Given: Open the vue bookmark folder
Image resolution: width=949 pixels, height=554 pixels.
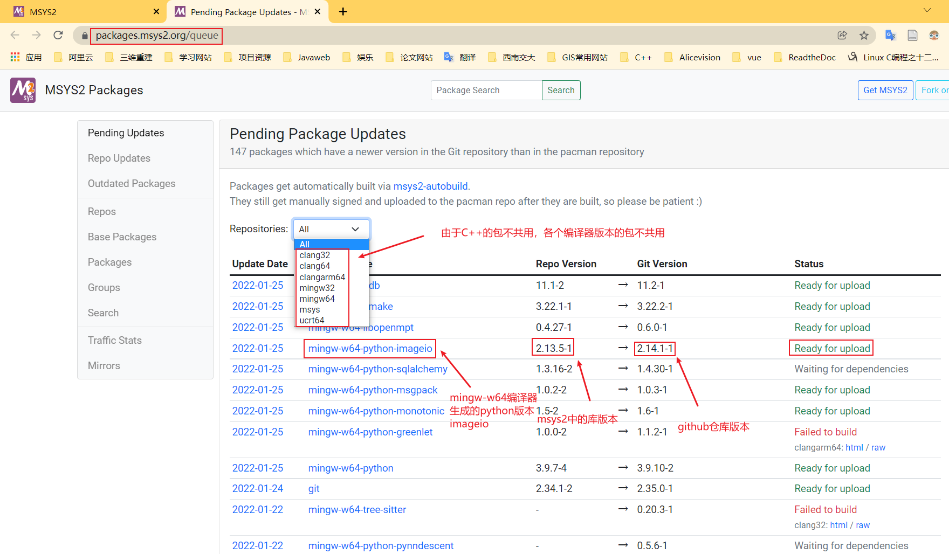Looking at the screenshot, I should (x=747, y=57).
